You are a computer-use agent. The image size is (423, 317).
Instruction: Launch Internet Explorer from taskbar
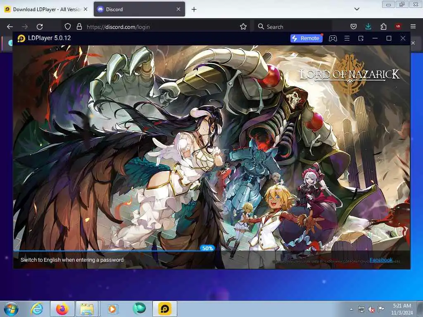(37, 309)
